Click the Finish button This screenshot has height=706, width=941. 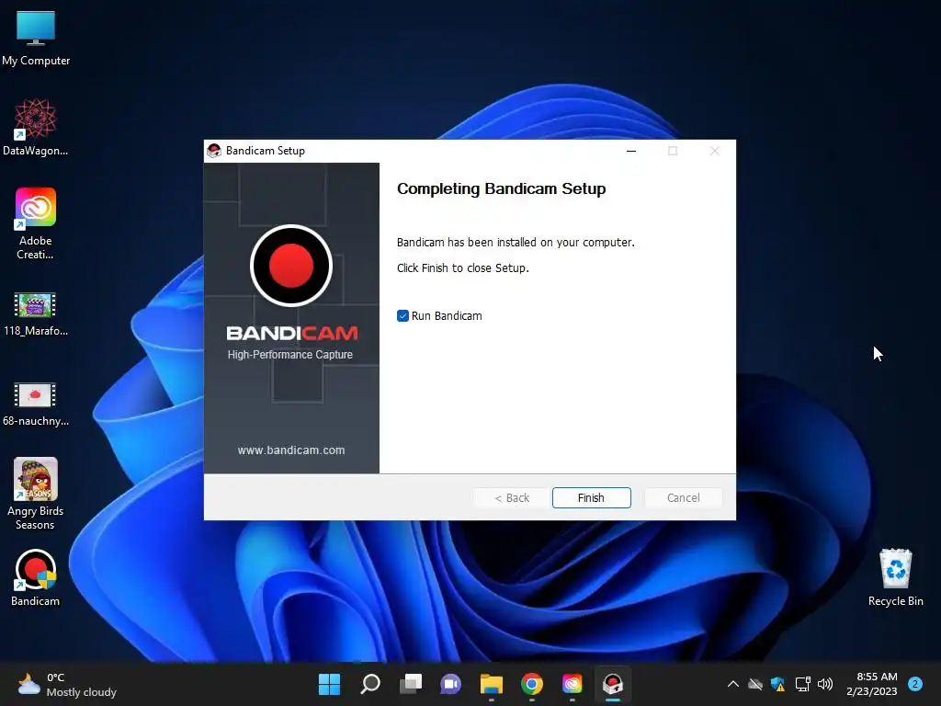tap(591, 497)
